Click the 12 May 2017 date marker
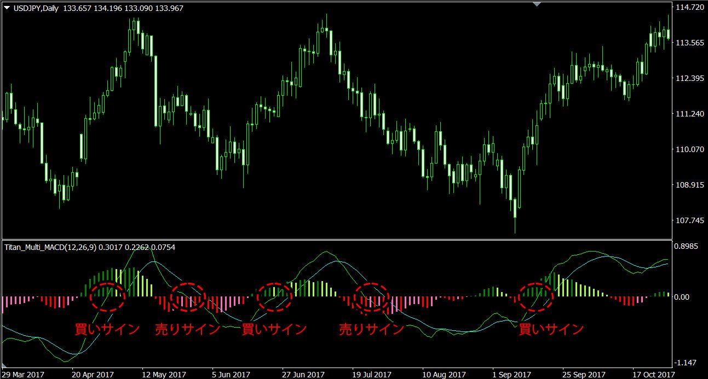This screenshot has height=379, width=708. tap(163, 374)
